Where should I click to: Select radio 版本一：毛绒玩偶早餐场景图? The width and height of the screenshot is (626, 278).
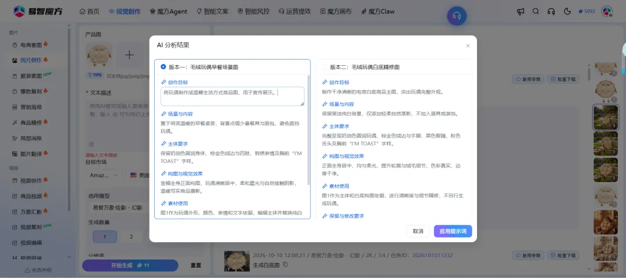tap(163, 67)
